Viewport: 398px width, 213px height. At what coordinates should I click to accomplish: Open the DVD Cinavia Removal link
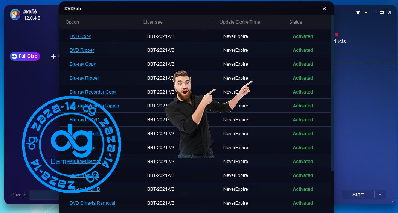tap(92, 203)
